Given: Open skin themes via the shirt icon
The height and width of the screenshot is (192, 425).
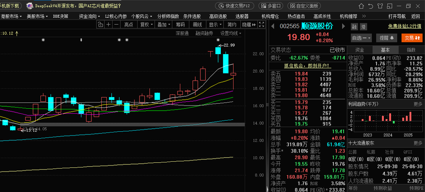Looking at the screenshot, I should tap(380, 6).
